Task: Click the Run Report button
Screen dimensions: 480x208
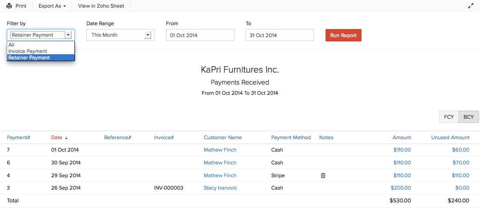Action: point(344,35)
